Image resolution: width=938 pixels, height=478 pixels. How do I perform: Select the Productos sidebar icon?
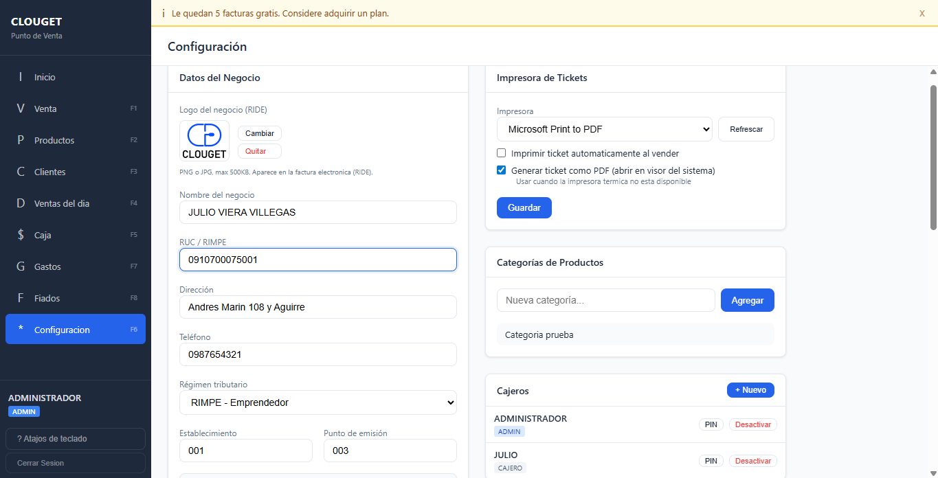pyautogui.click(x=21, y=140)
